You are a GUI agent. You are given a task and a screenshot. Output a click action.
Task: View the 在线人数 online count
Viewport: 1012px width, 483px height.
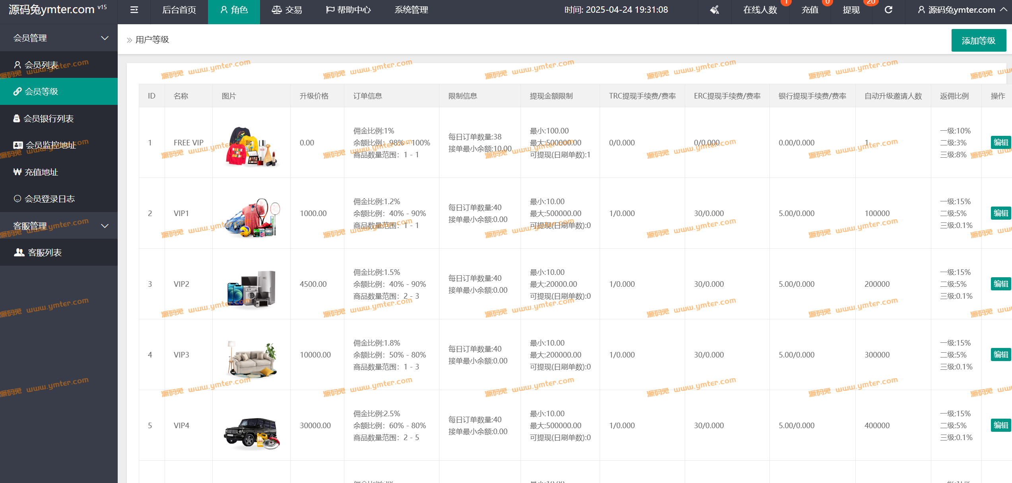point(760,10)
